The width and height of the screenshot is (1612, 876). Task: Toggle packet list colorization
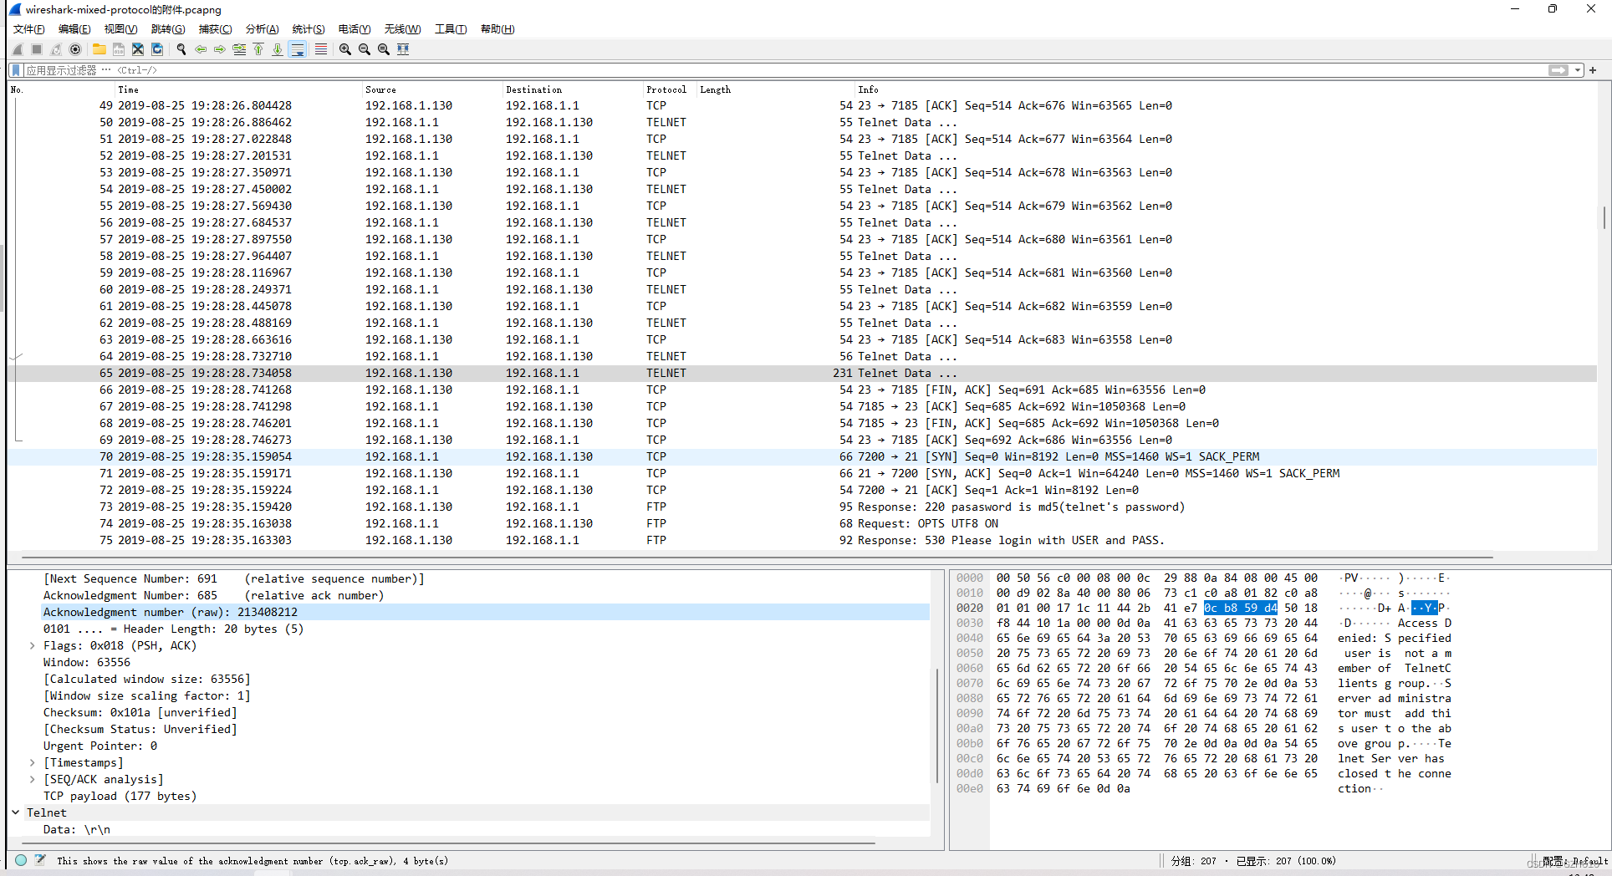(321, 49)
